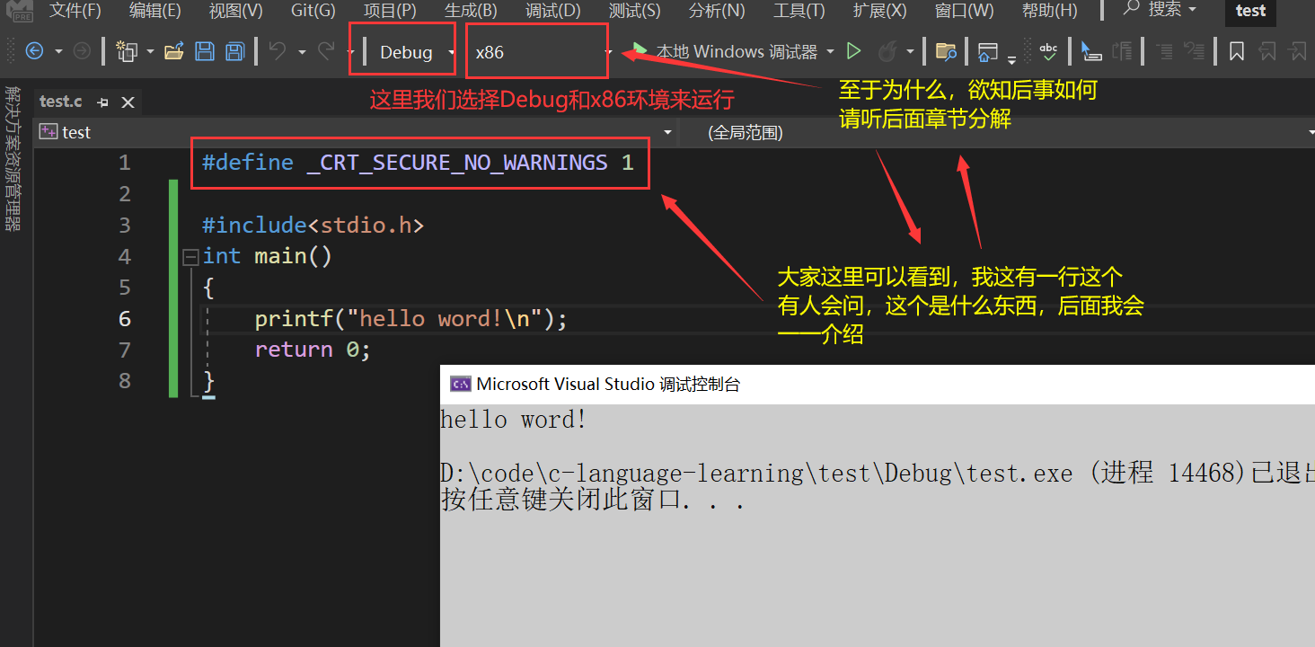Click the cursor-pointer toolbar icon

point(1090,52)
